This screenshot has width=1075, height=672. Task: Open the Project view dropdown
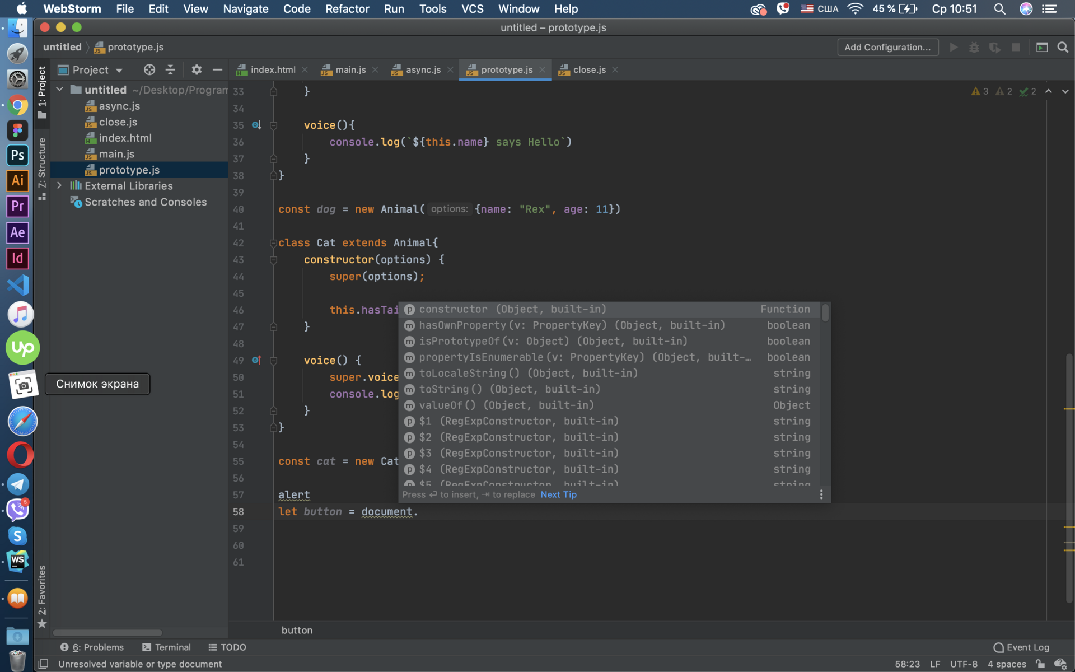(91, 70)
